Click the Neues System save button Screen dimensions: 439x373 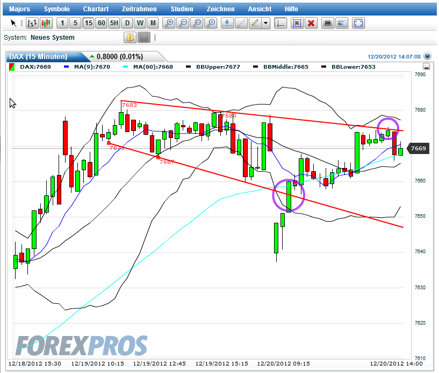tap(143, 38)
